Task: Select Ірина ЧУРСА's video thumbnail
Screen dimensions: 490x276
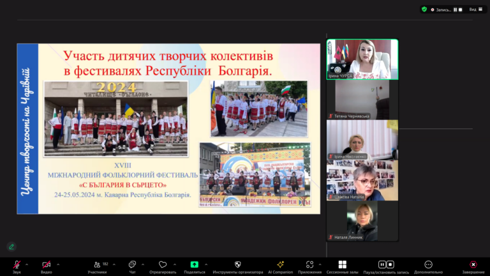Action: [x=362, y=59]
